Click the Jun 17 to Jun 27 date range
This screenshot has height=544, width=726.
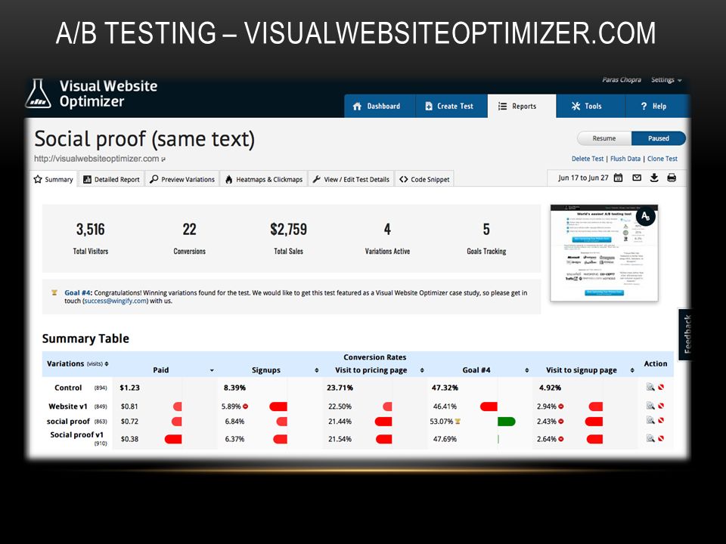coord(583,178)
